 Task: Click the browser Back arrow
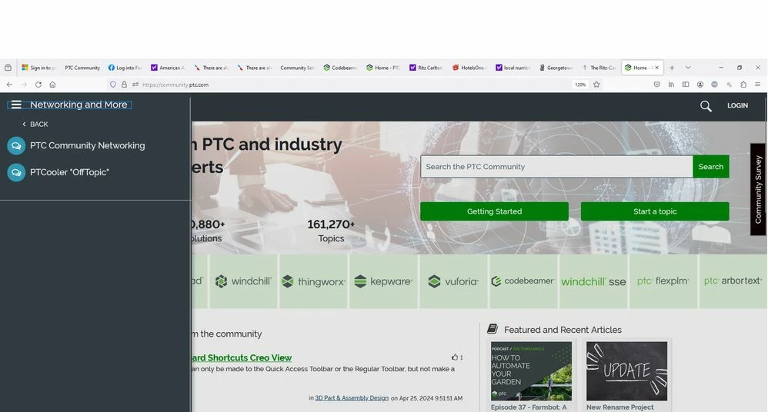9,84
